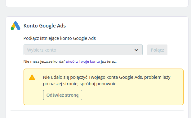
Task: Click the "Nie udało się połączyć" error message
Action: point(107,81)
